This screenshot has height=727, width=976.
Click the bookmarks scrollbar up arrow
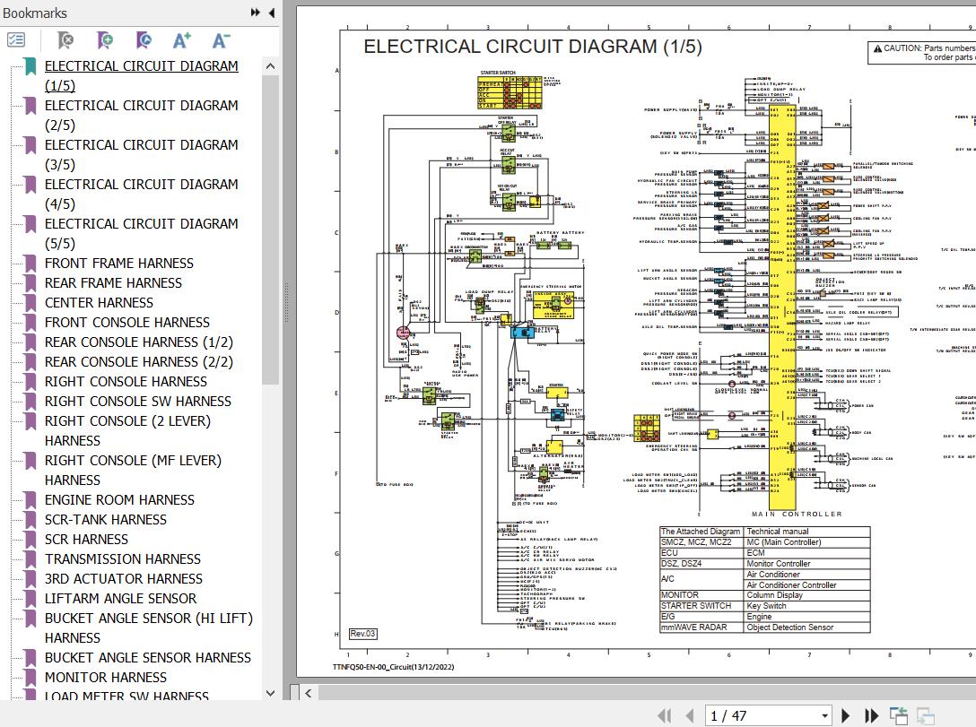pos(270,66)
